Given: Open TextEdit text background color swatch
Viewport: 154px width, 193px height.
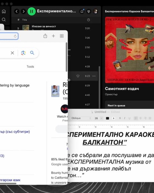Looking at the screenshot, I should coord(114,118).
